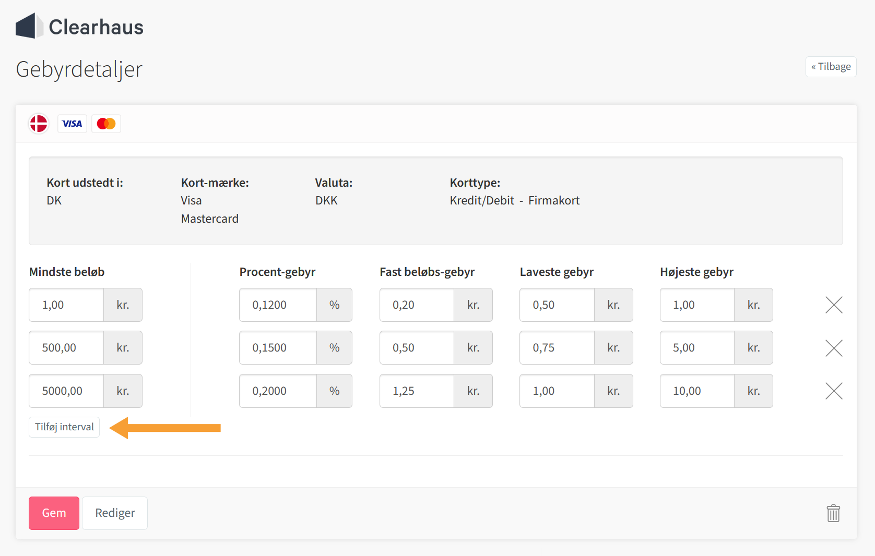Save changes with the Gem button

click(54, 513)
